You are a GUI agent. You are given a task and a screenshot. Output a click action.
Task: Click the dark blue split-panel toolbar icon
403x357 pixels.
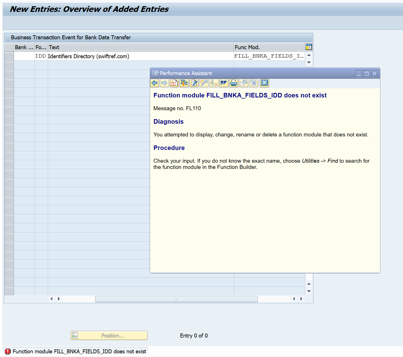[224, 83]
